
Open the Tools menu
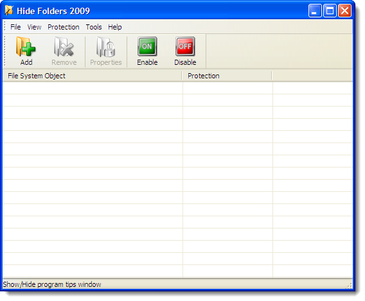[x=94, y=27]
